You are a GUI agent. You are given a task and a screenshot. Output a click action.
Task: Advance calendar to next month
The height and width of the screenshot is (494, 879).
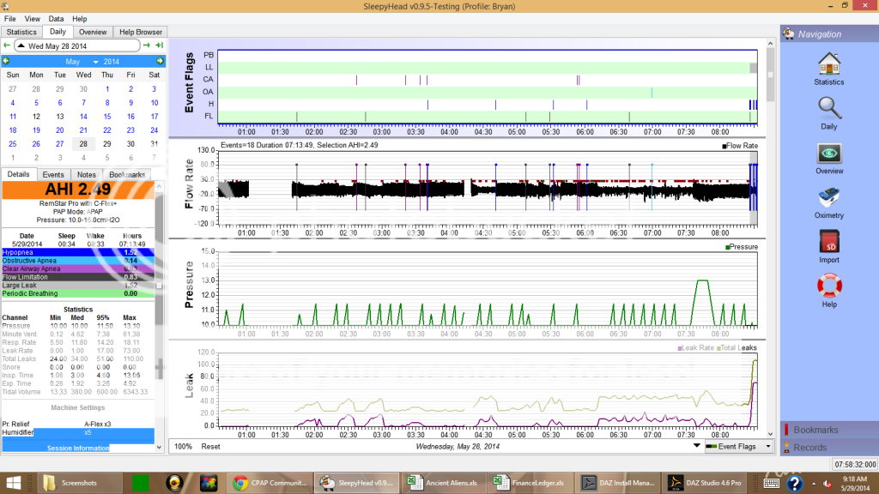point(160,62)
